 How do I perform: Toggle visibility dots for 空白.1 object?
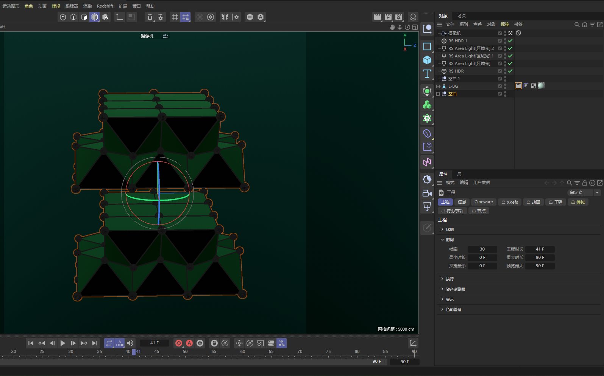coord(505,79)
